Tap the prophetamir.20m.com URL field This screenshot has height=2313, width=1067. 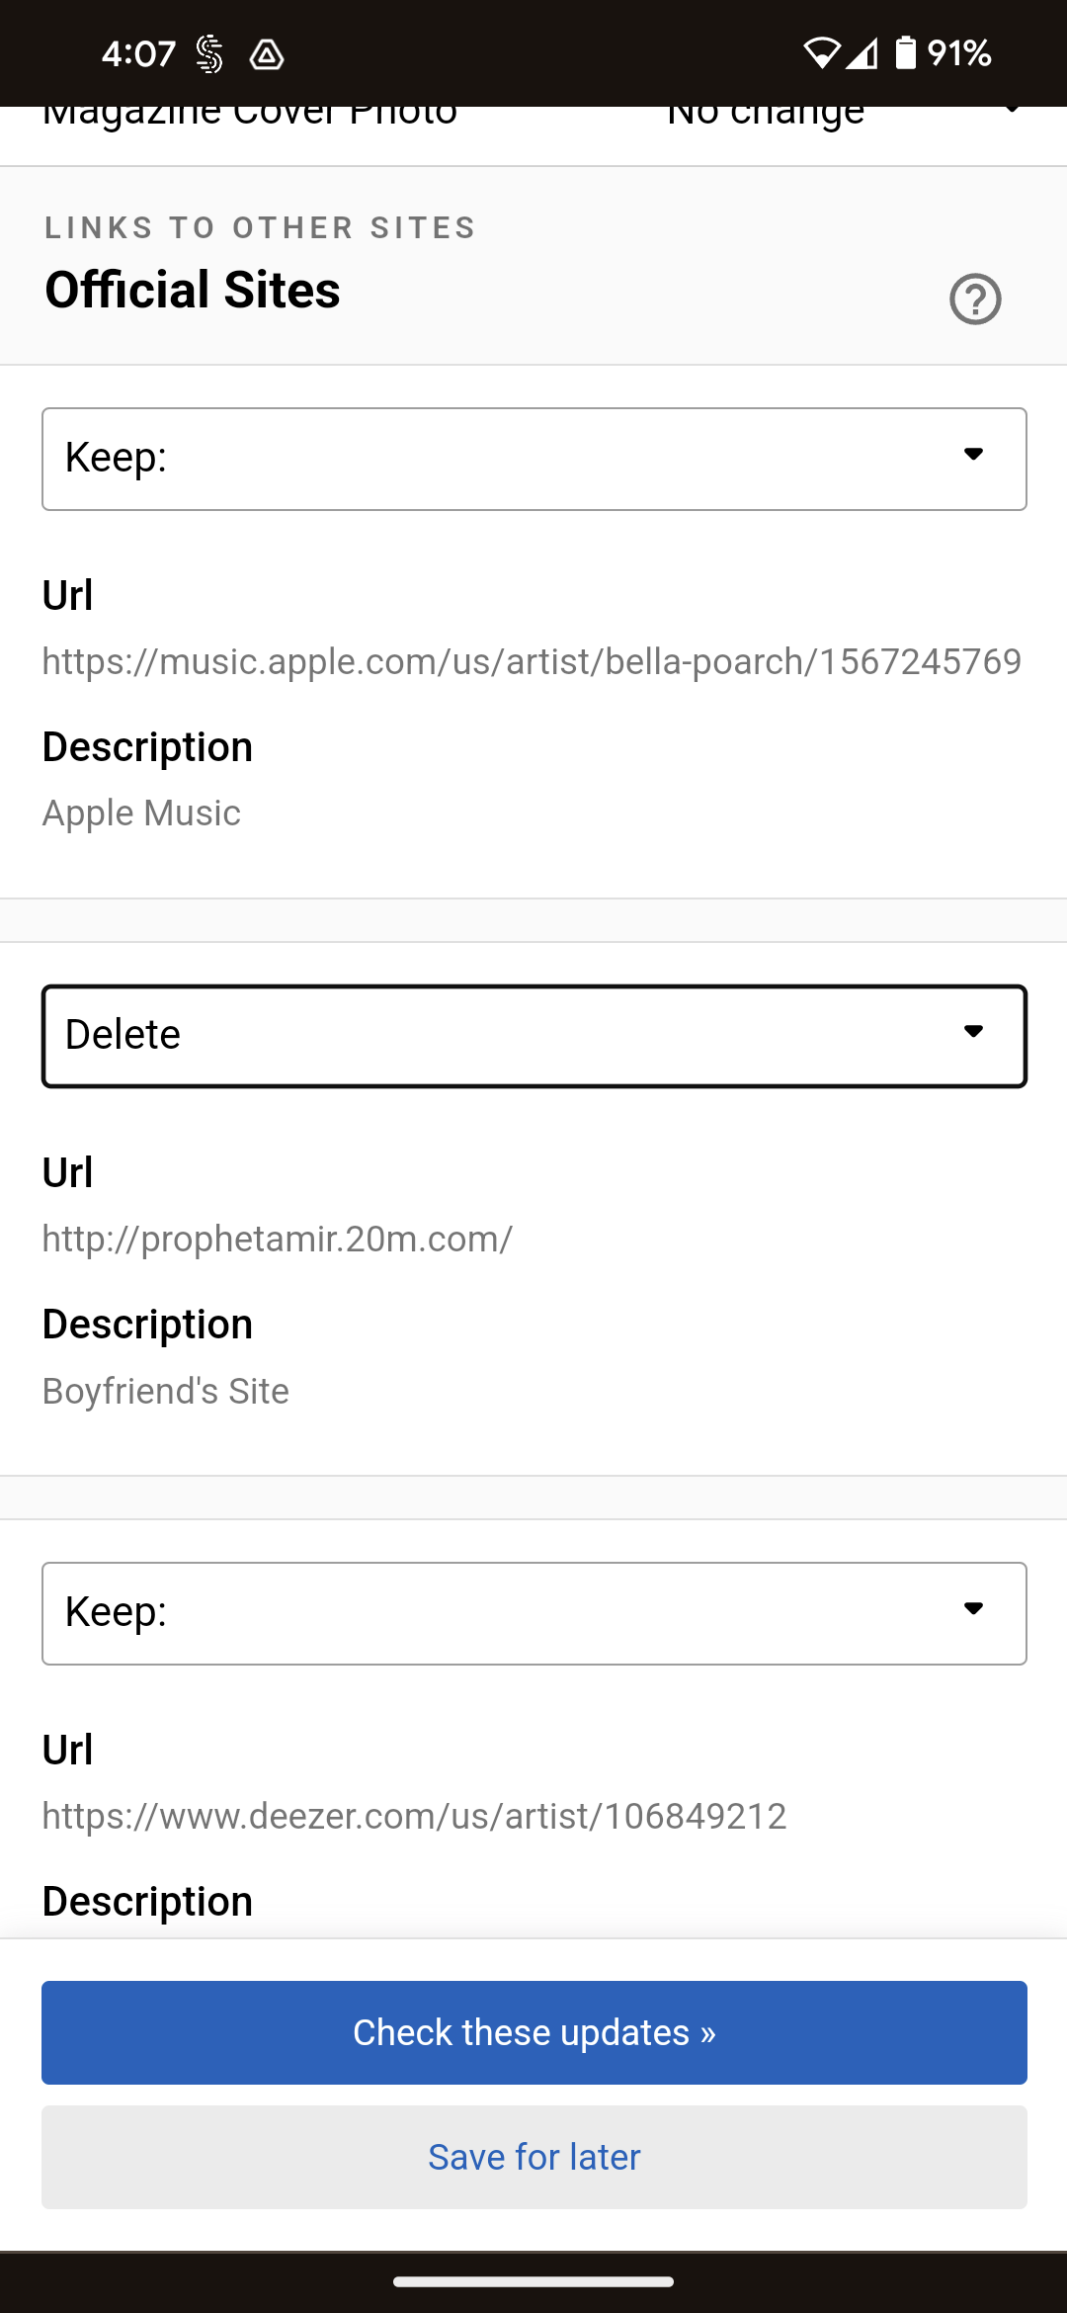click(x=278, y=1239)
